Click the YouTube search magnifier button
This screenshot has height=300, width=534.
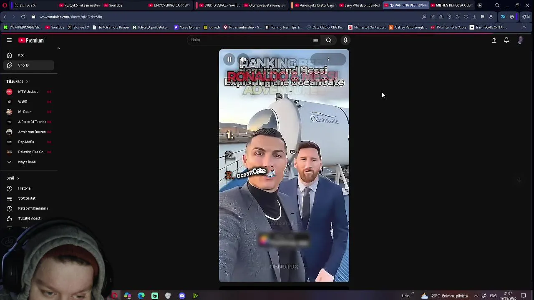click(x=329, y=40)
